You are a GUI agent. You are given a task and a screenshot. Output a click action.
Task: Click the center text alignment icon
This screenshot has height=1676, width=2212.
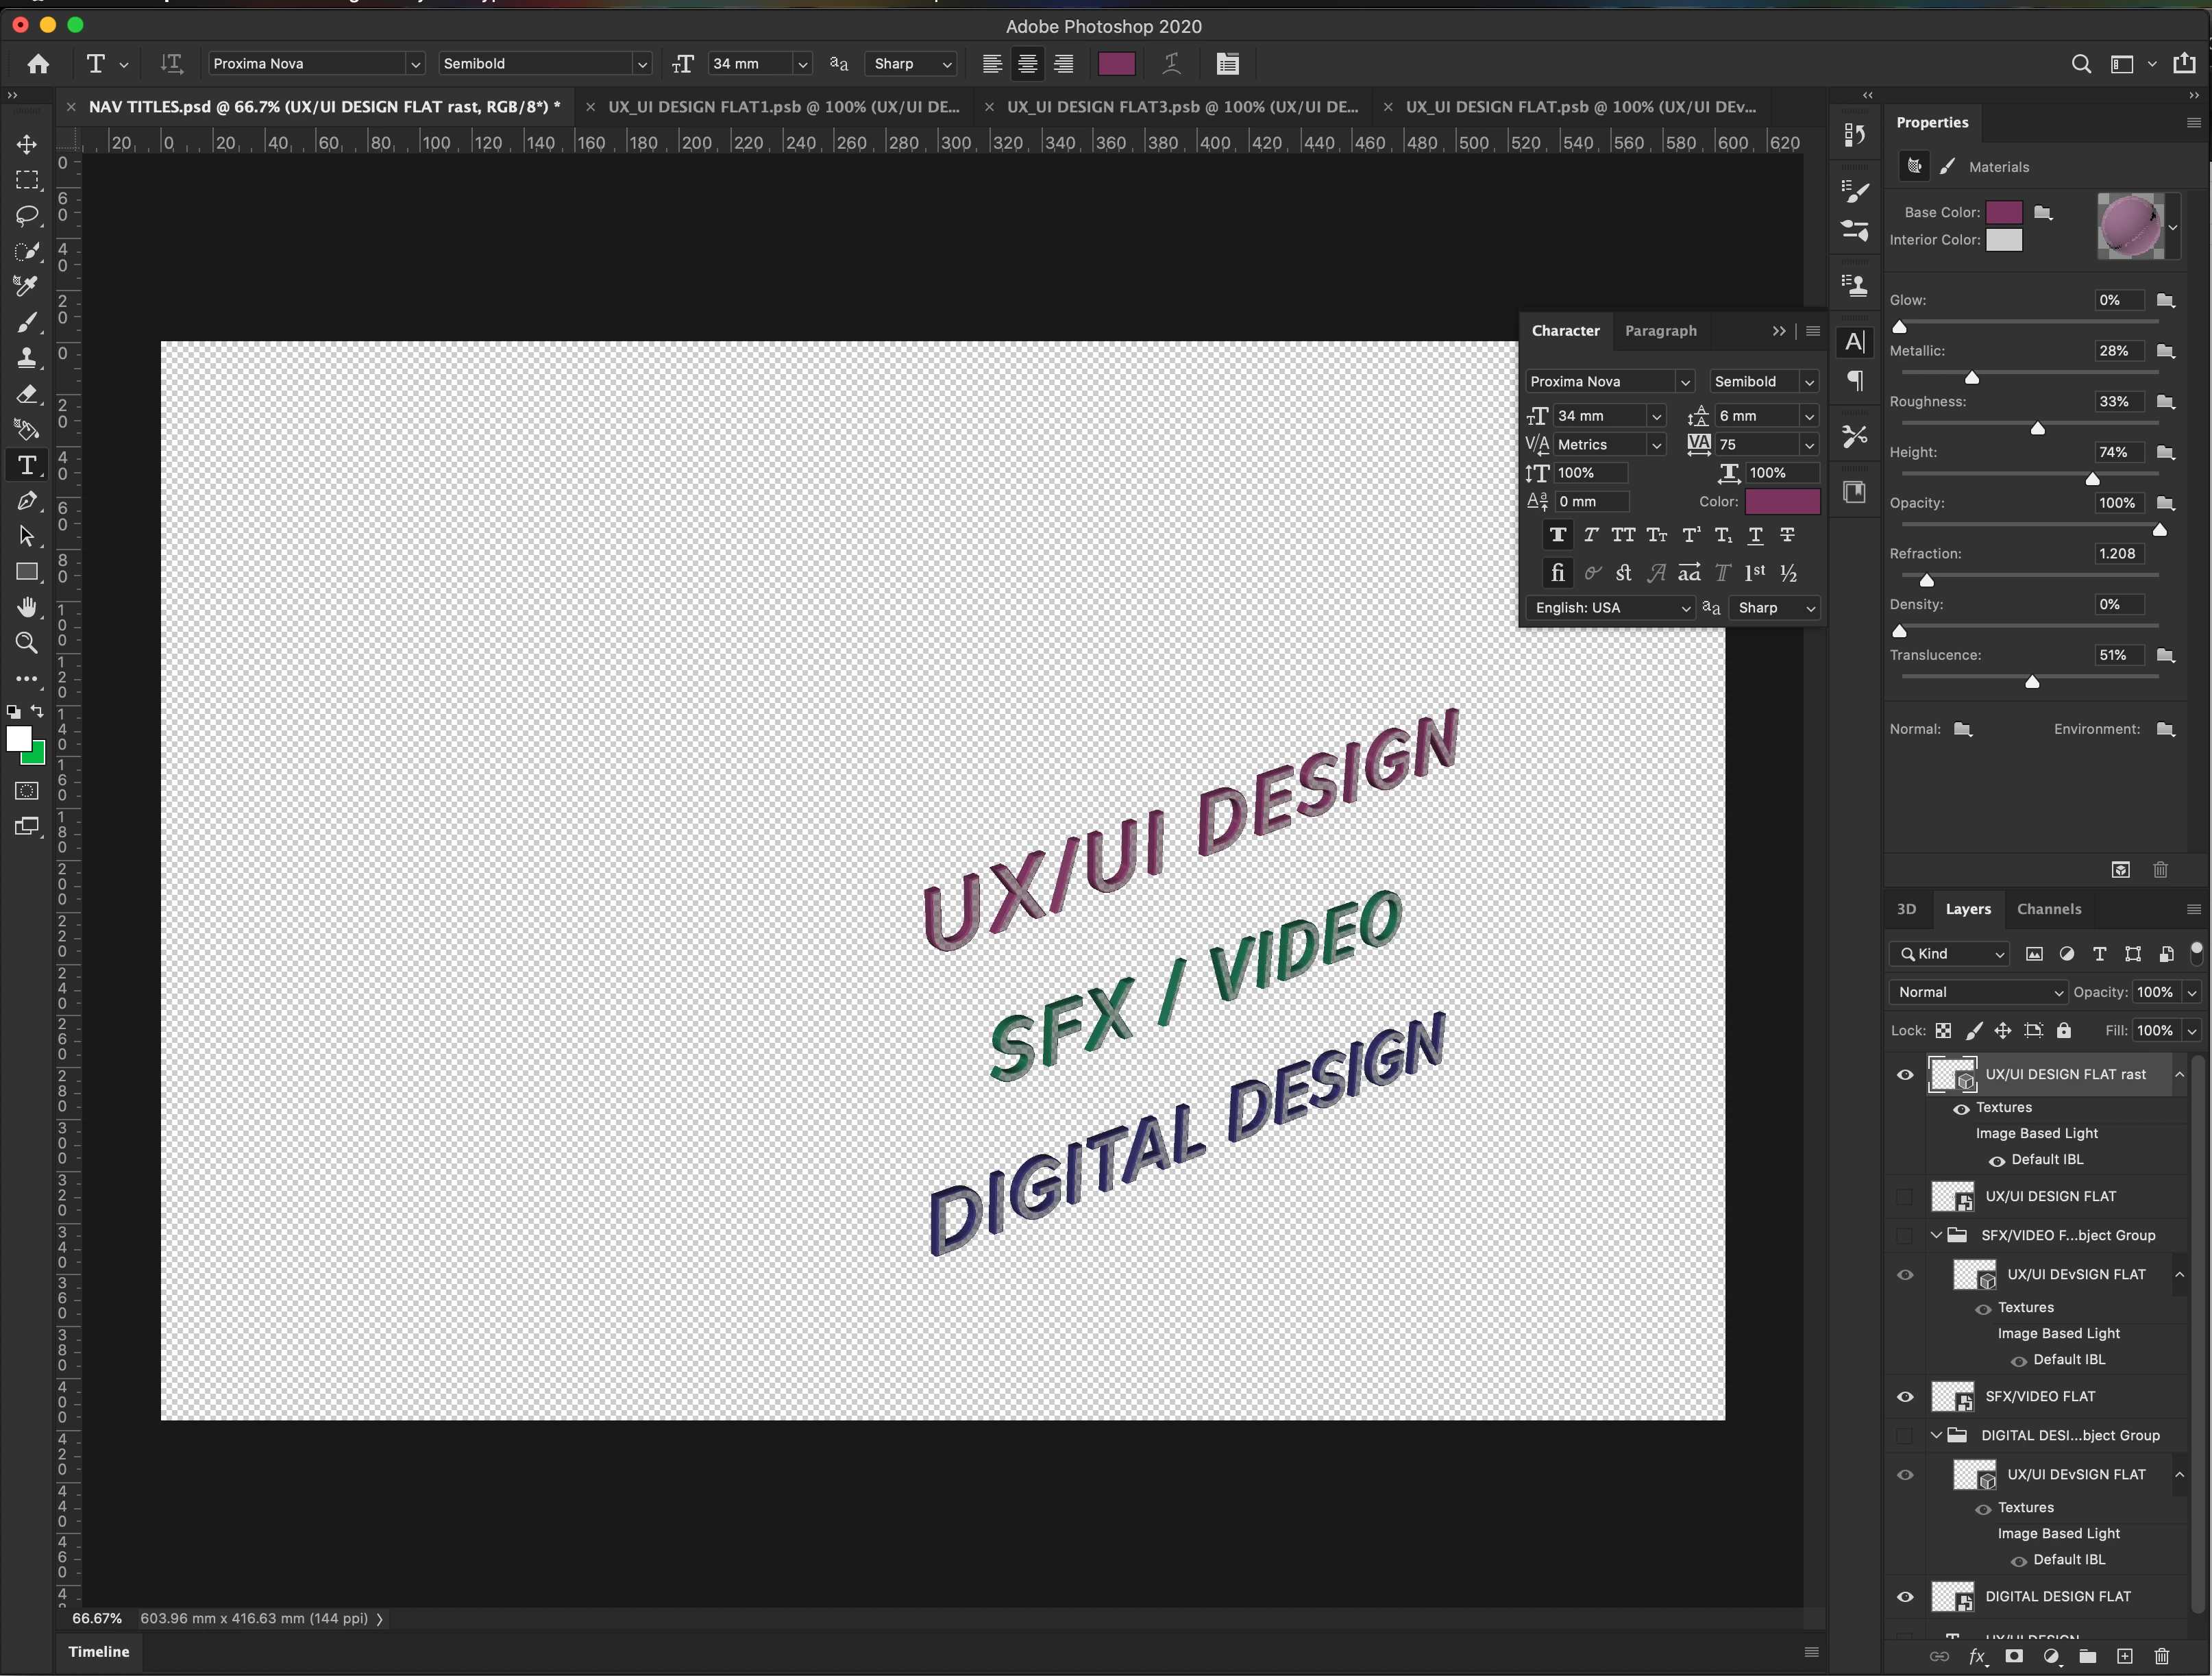tap(1027, 64)
